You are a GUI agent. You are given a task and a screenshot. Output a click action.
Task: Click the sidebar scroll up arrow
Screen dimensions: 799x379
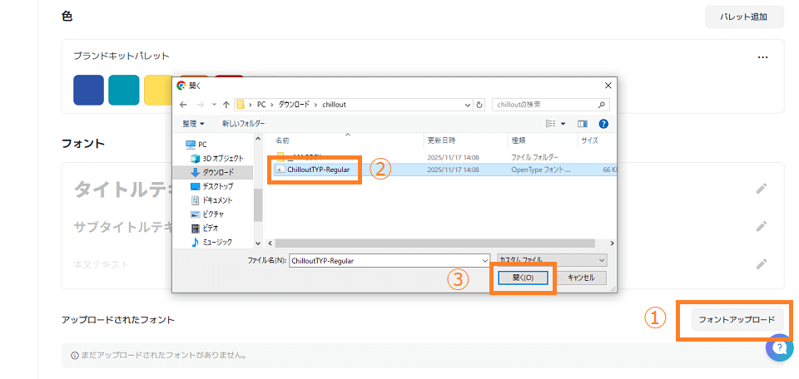pos(258,138)
